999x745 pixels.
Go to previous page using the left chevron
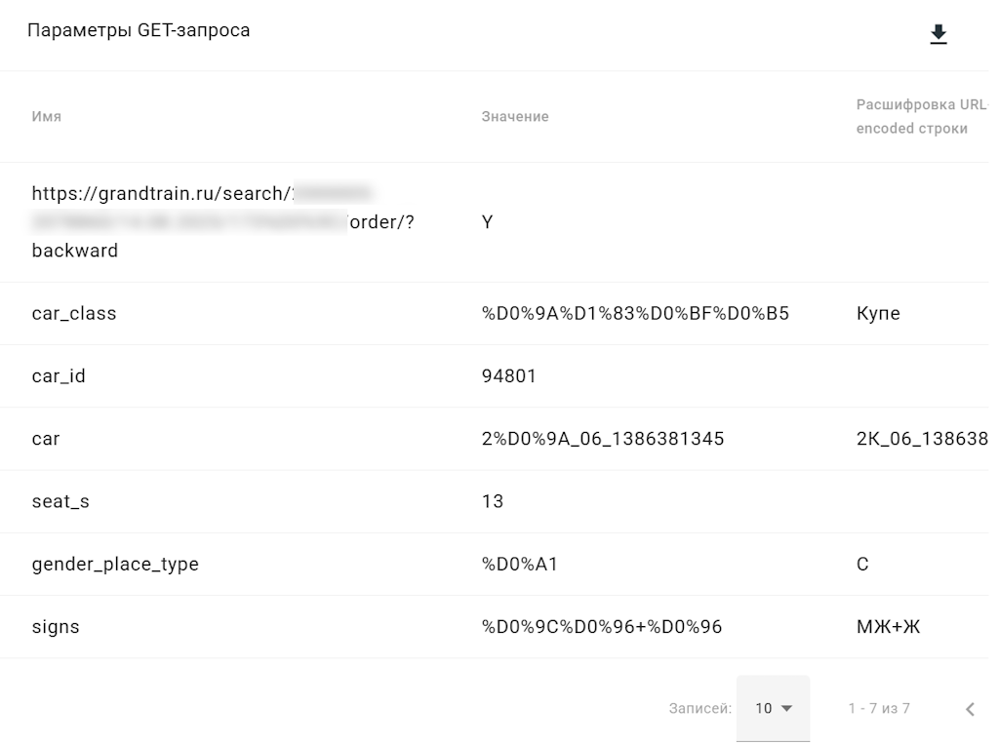point(970,709)
